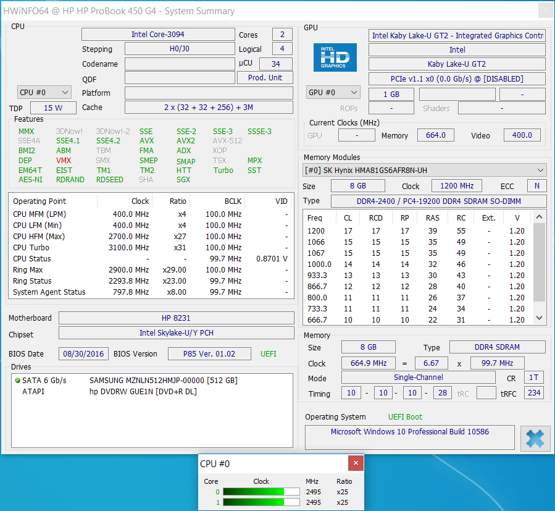The height and width of the screenshot is (511, 555).
Task: Click the CPU Turbo operating point row
Action: pos(151,248)
